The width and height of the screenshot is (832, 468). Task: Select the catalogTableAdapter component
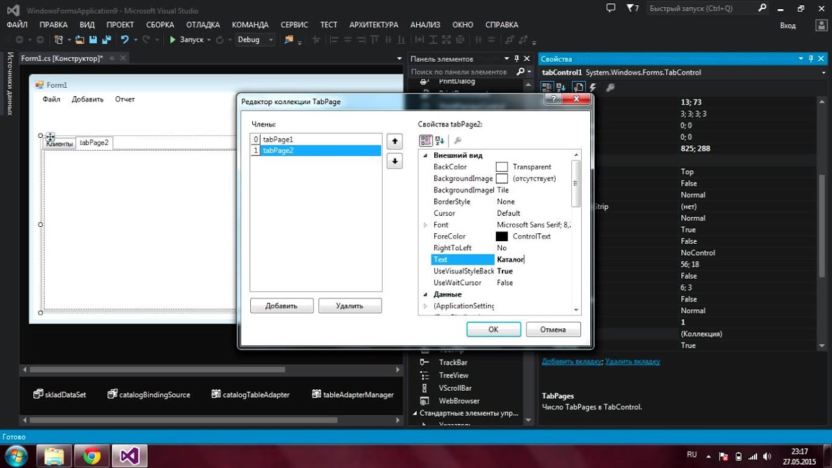(251, 394)
